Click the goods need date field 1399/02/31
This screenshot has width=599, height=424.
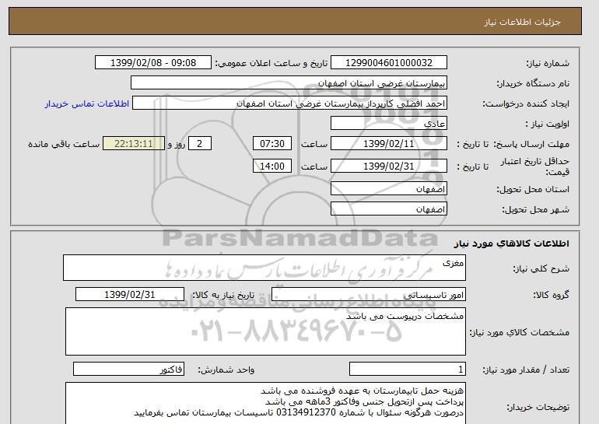(x=130, y=295)
